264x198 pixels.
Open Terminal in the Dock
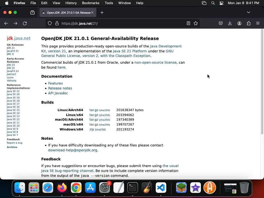pyautogui.click(x=133, y=188)
